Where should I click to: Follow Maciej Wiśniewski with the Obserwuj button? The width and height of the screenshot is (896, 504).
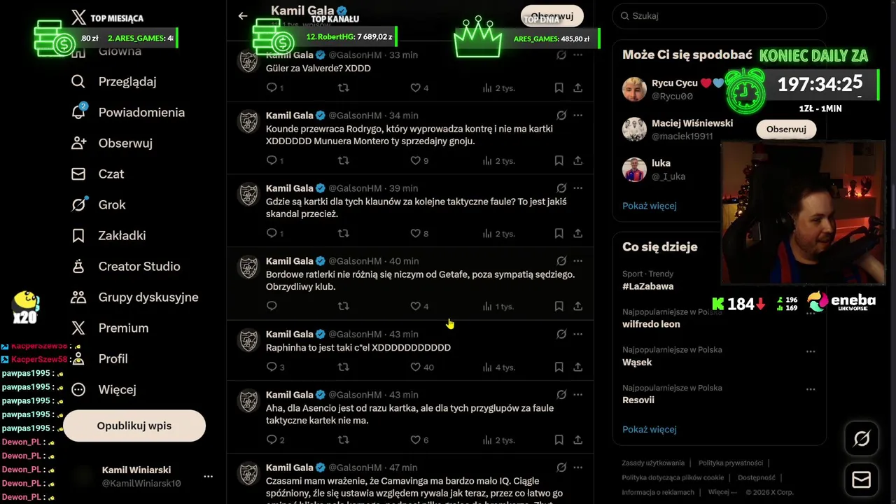(x=786, y=129)
